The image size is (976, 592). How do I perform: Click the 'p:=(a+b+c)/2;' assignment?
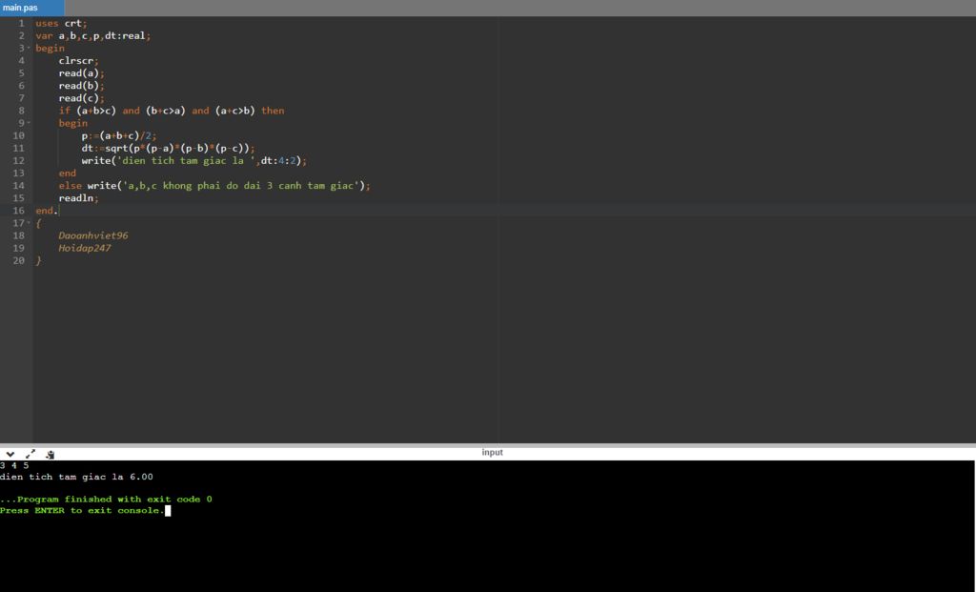click(x=119, y=135)
